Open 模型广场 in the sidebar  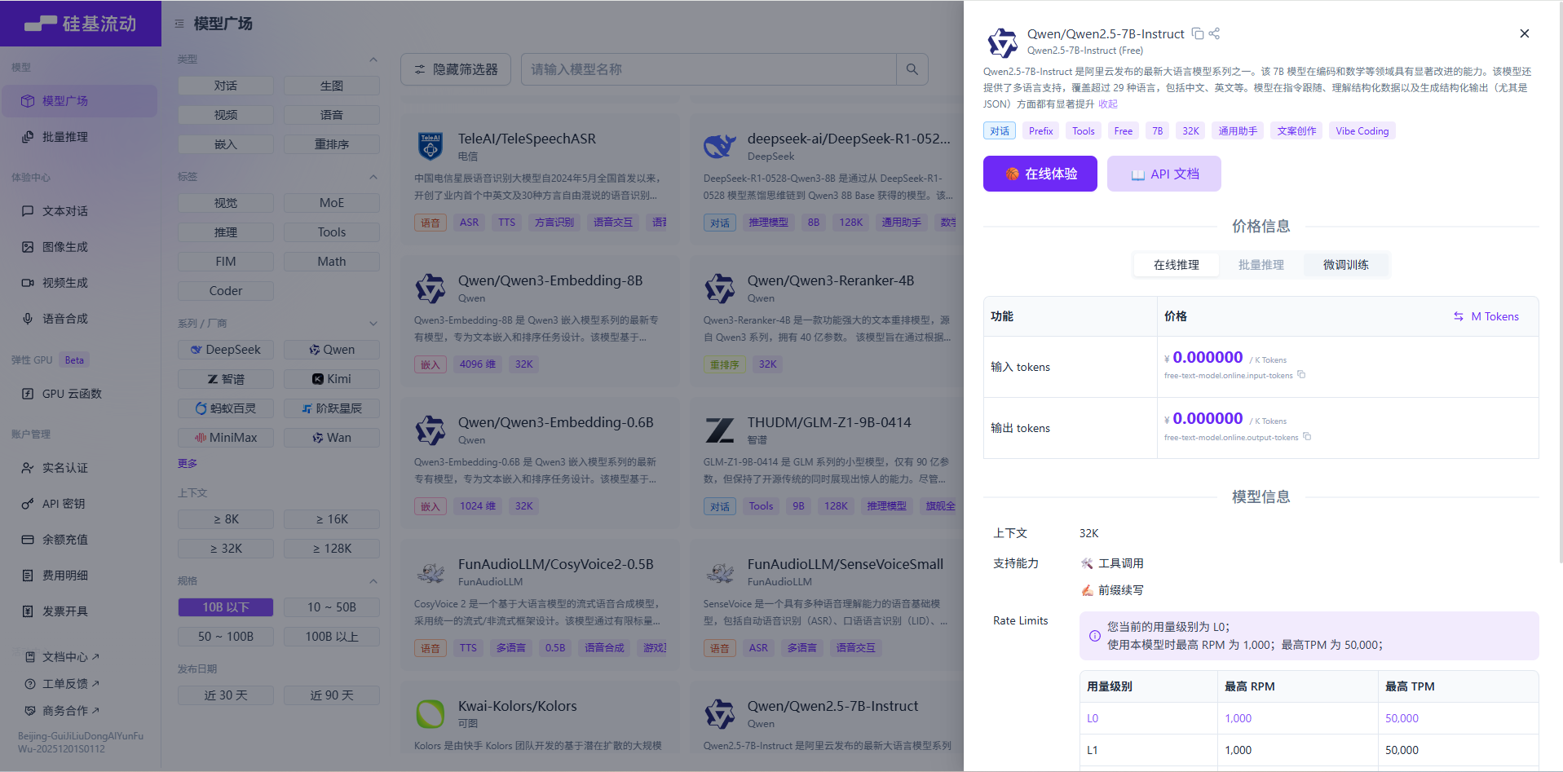coord(79,101)
